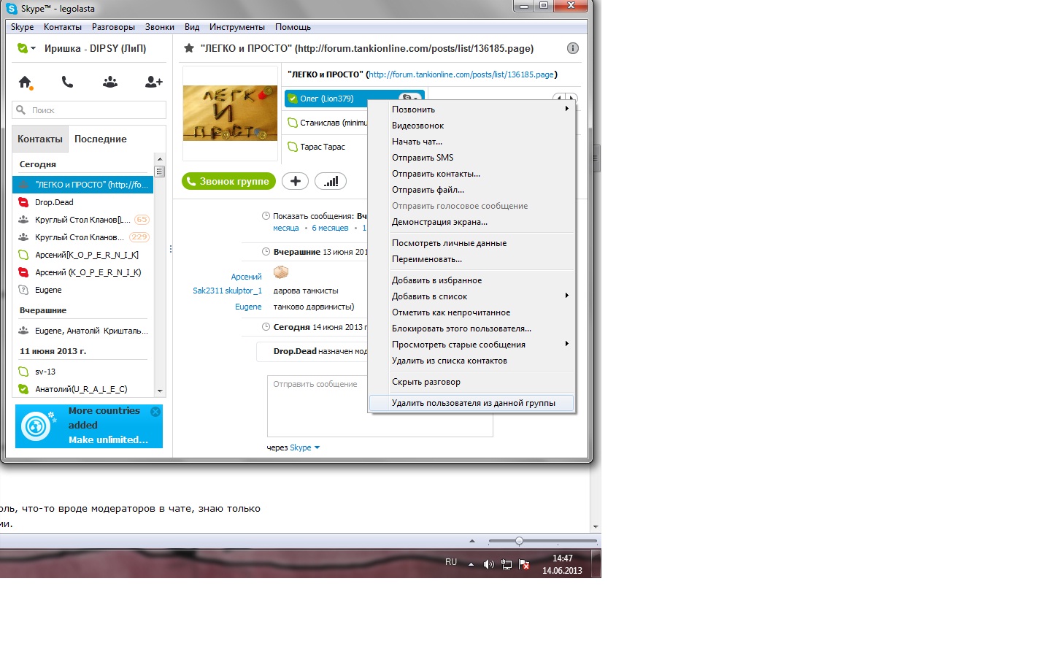Choose Демонстрация экрана... menu entry
This screenshot has height=657, width=1051.
(471, 222)
